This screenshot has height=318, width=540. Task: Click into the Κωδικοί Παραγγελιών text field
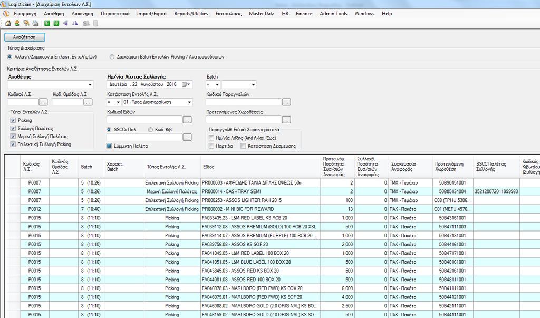pyautogui.click(x=244, y=102)
